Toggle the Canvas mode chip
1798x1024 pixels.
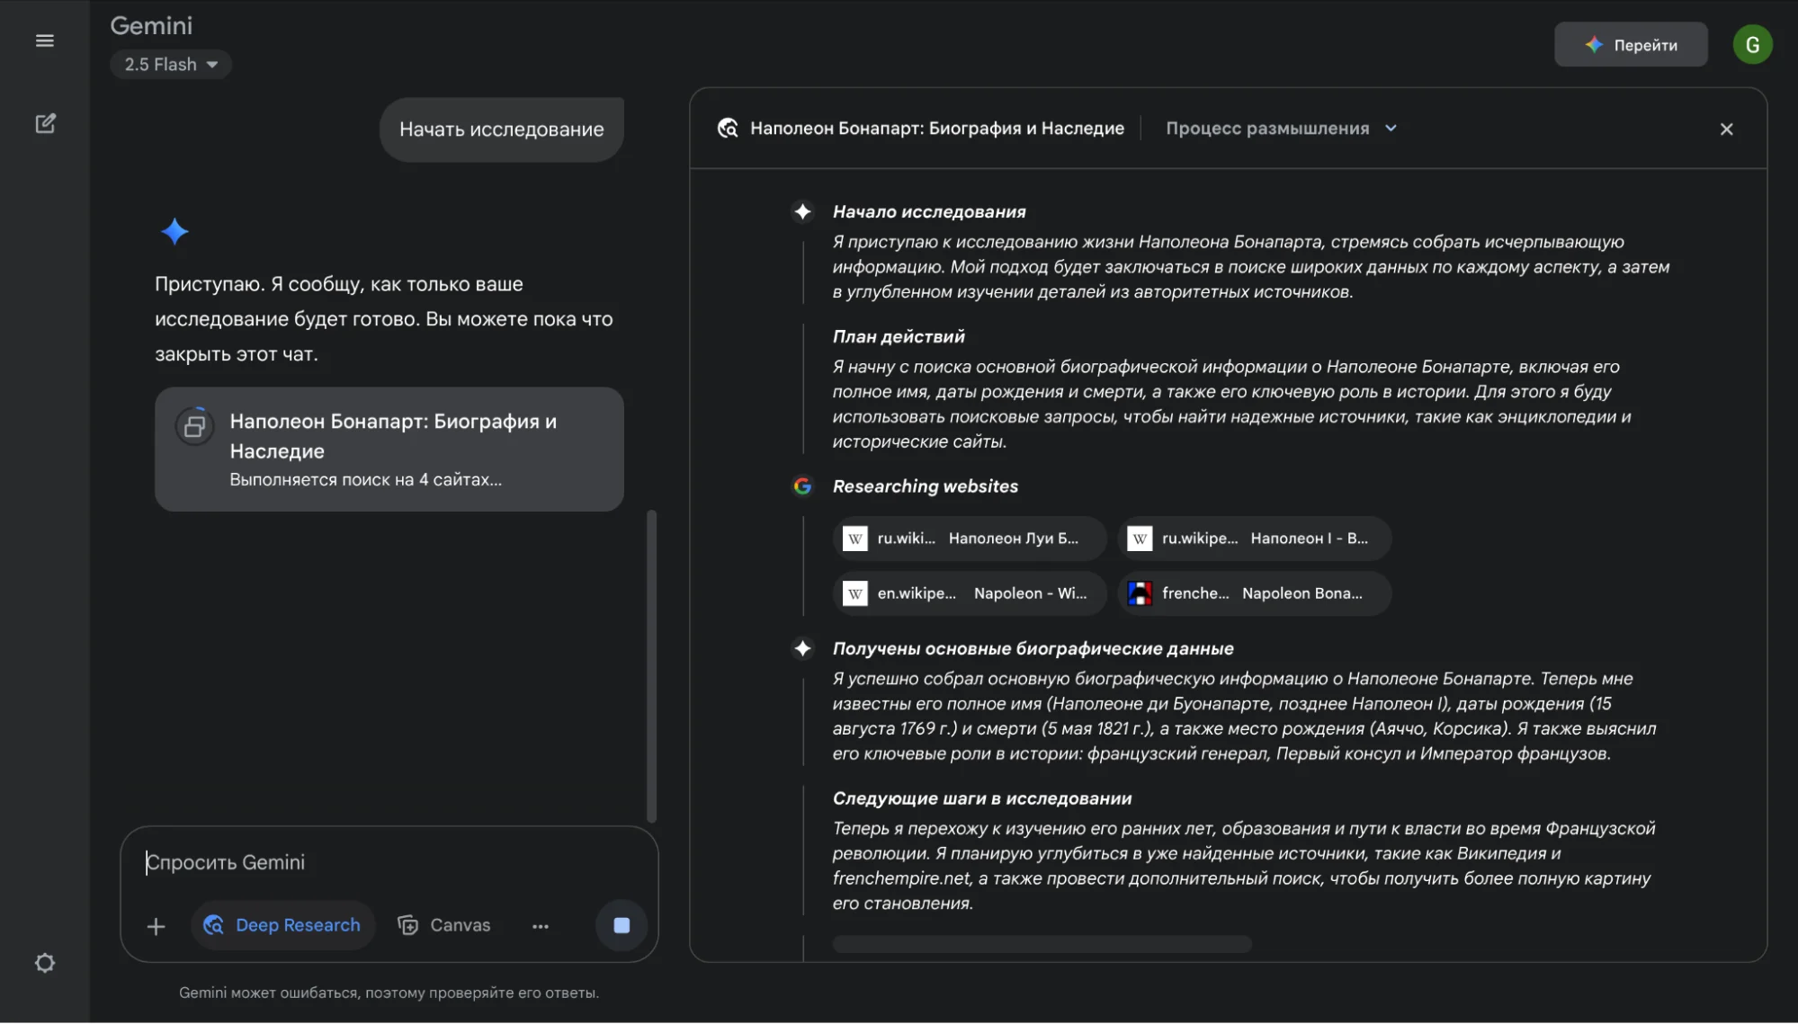tap(444, 925)
